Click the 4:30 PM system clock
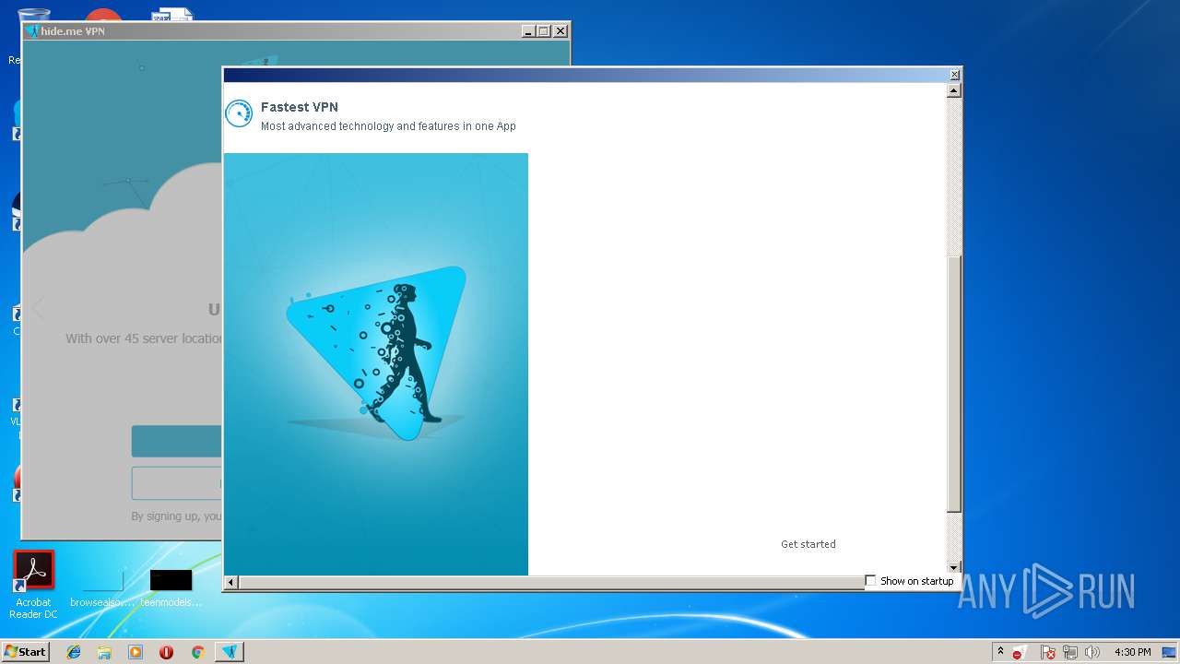 [x=1132, y=652]
